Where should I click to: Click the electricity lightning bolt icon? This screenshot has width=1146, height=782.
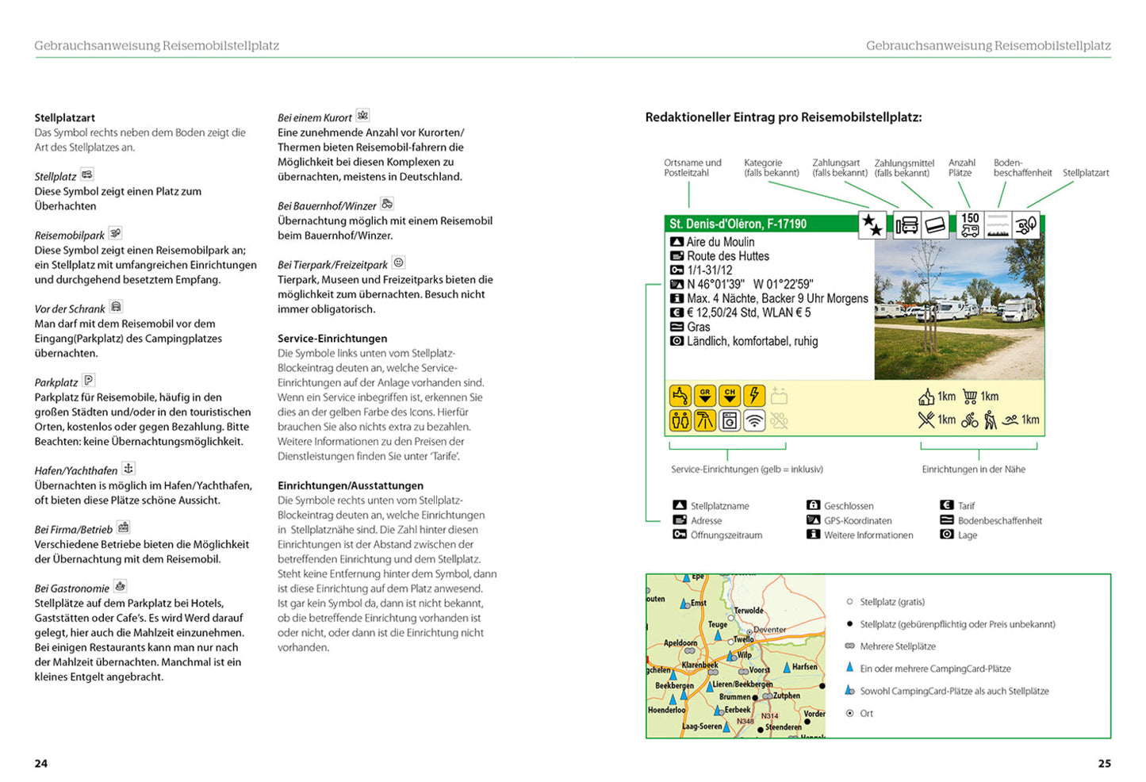click(x=754, y=395)
